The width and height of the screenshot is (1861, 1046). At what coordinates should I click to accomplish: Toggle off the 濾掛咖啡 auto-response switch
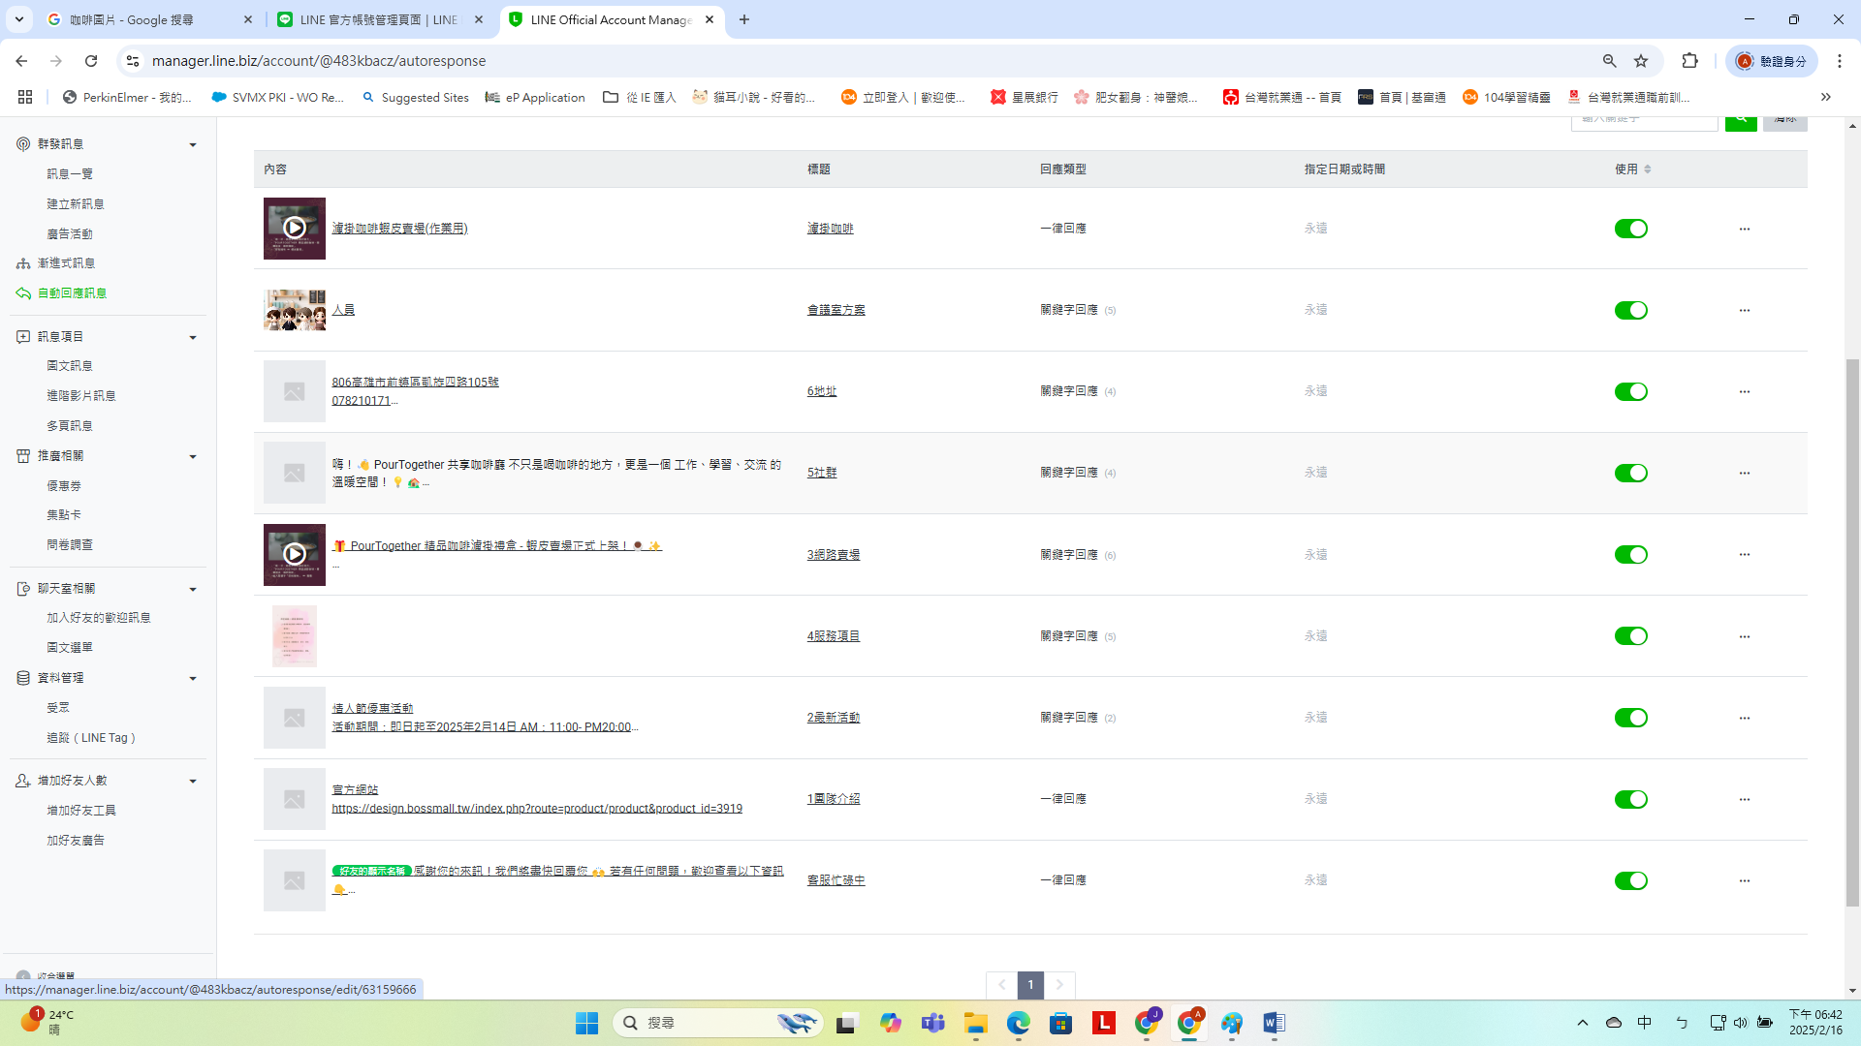[x=1630, y=229]
